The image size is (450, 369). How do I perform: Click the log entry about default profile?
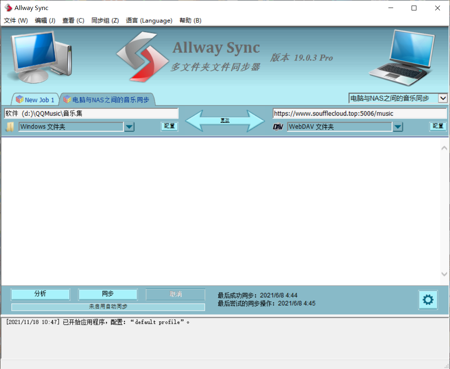coord(98,322)
